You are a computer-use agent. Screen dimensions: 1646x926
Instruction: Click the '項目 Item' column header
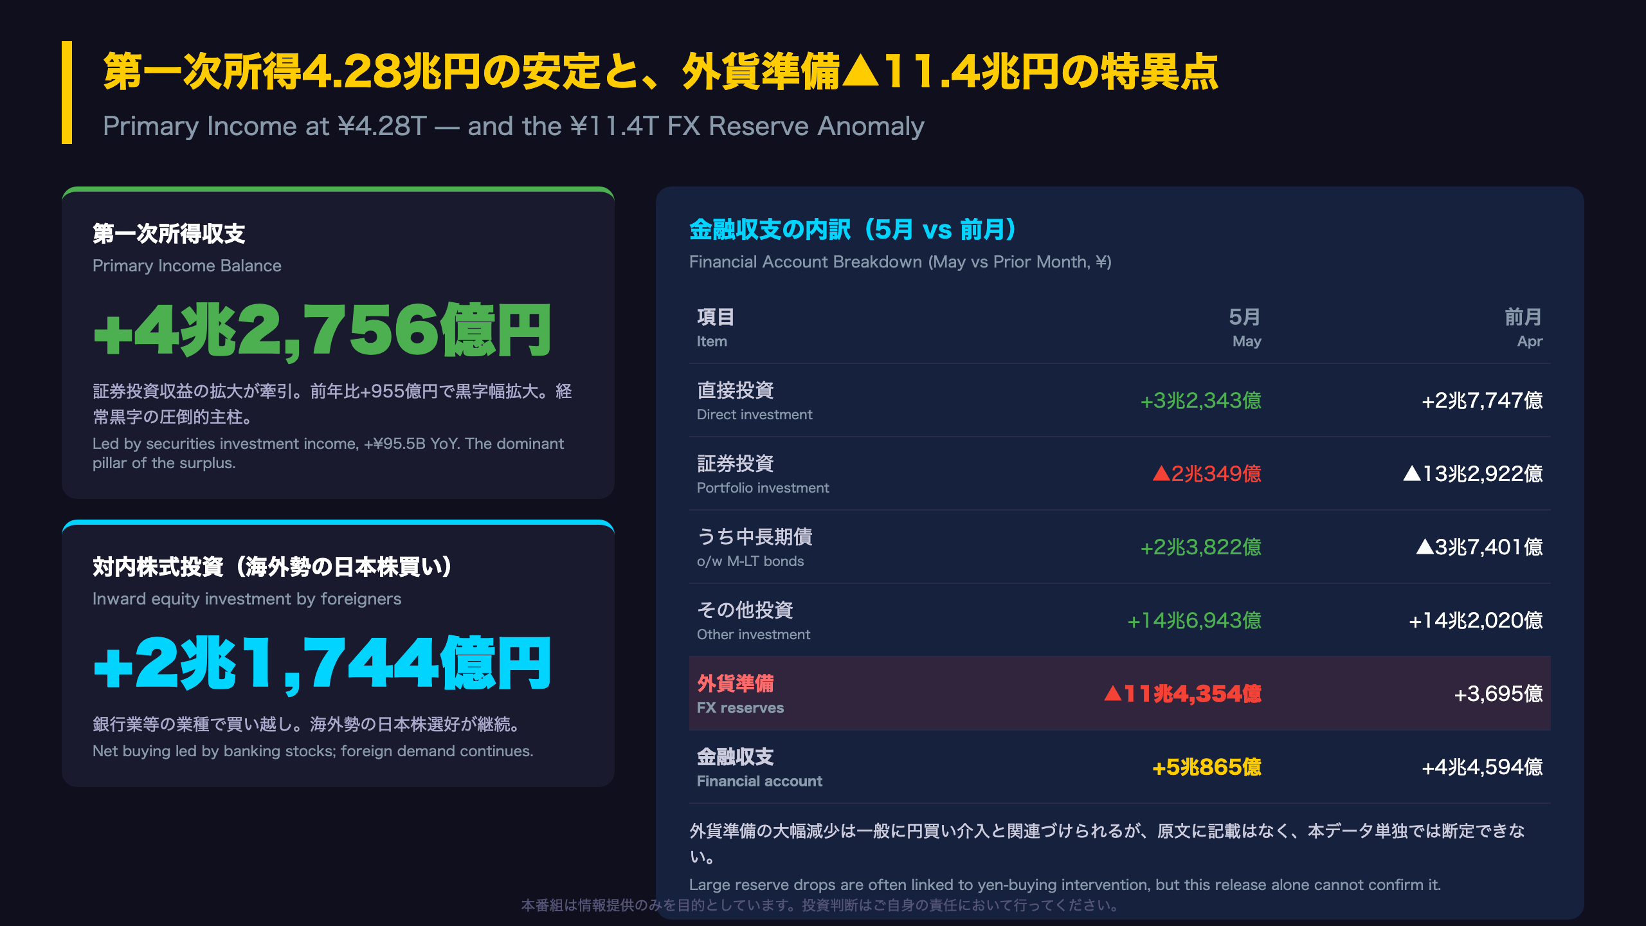click(x=716, y=327)
